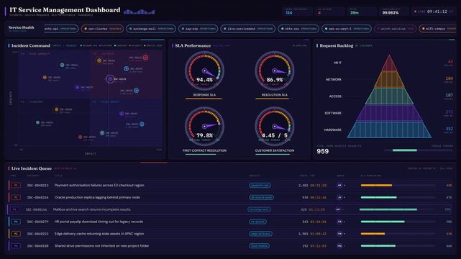This screenshot has height=259, width=461.
Task: Toggle the Service Desk legend filter in Incident Command
Action: coord(153,46)
